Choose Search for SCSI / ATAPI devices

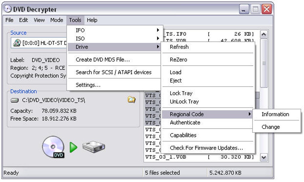pyautogui.click(x=114, y=72)
